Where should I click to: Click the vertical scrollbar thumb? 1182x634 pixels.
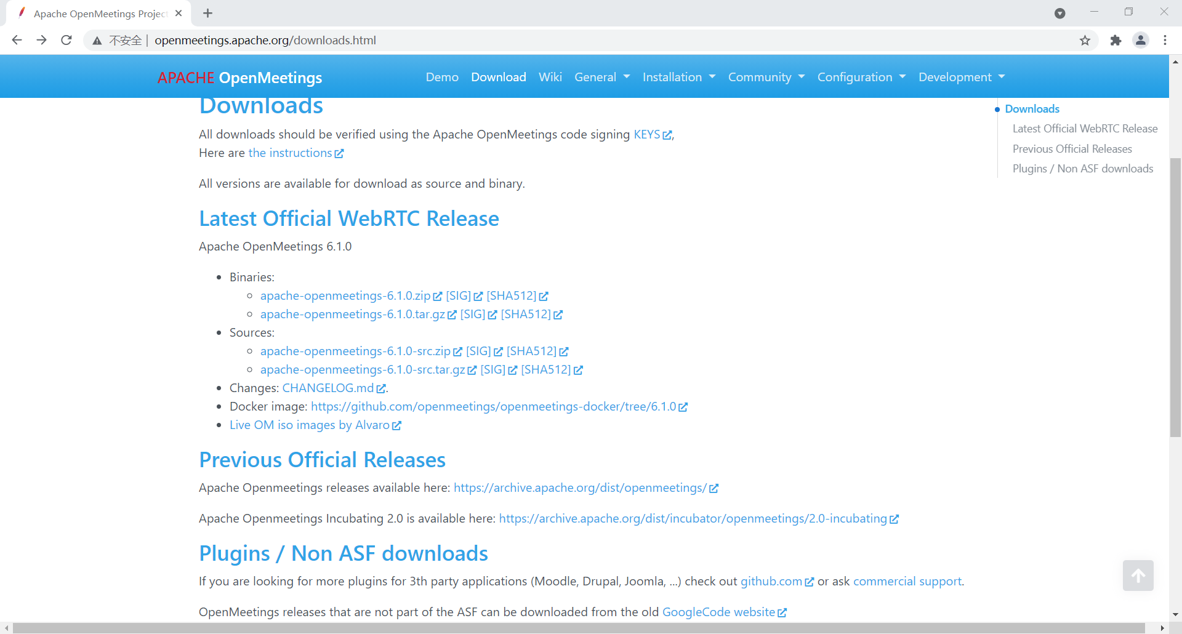click(x=1175, y=298)
